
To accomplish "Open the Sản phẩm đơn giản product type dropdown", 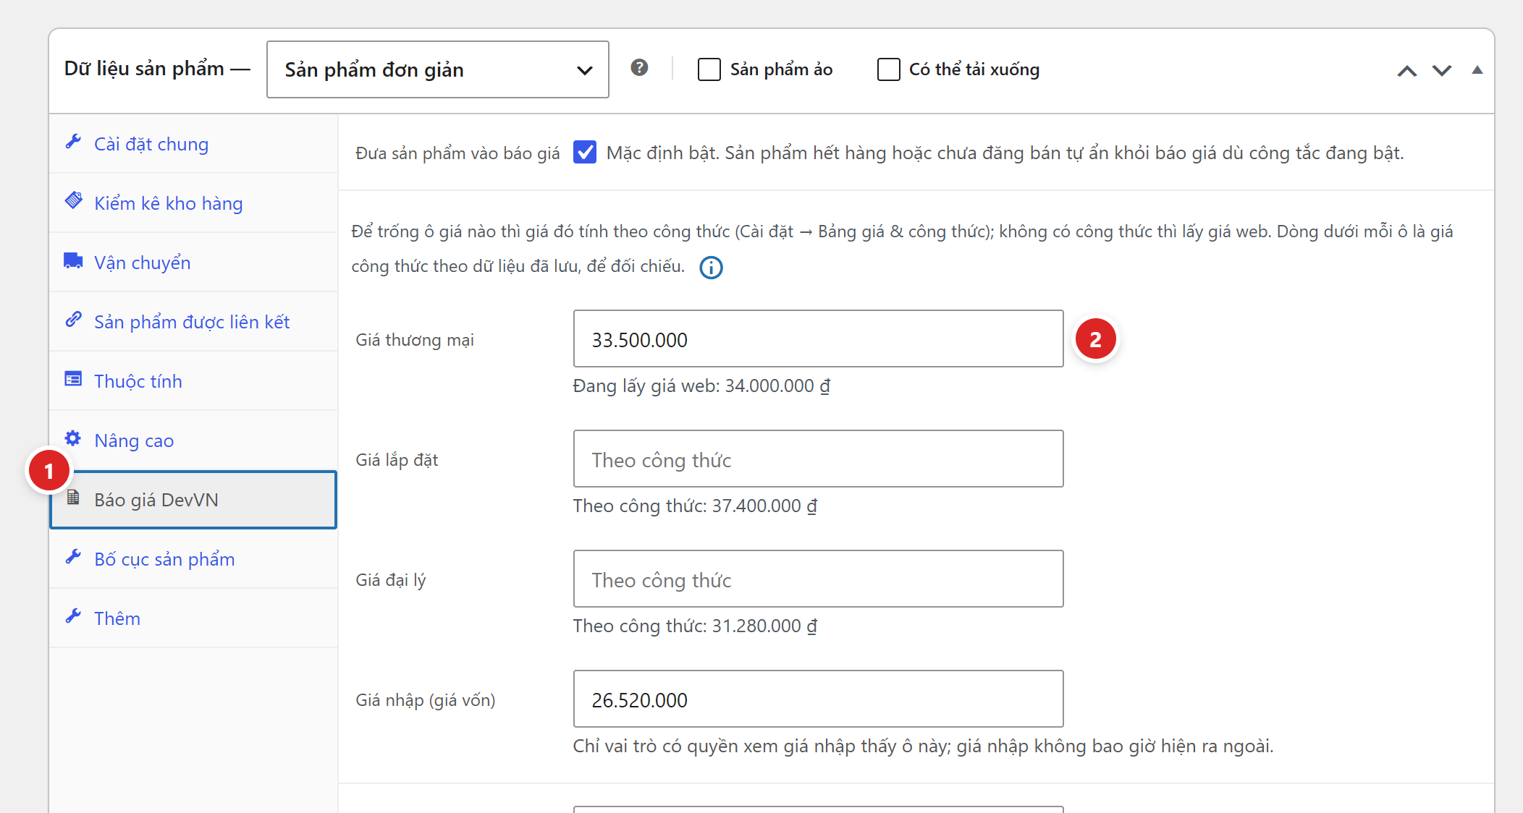I will (438, 69).
